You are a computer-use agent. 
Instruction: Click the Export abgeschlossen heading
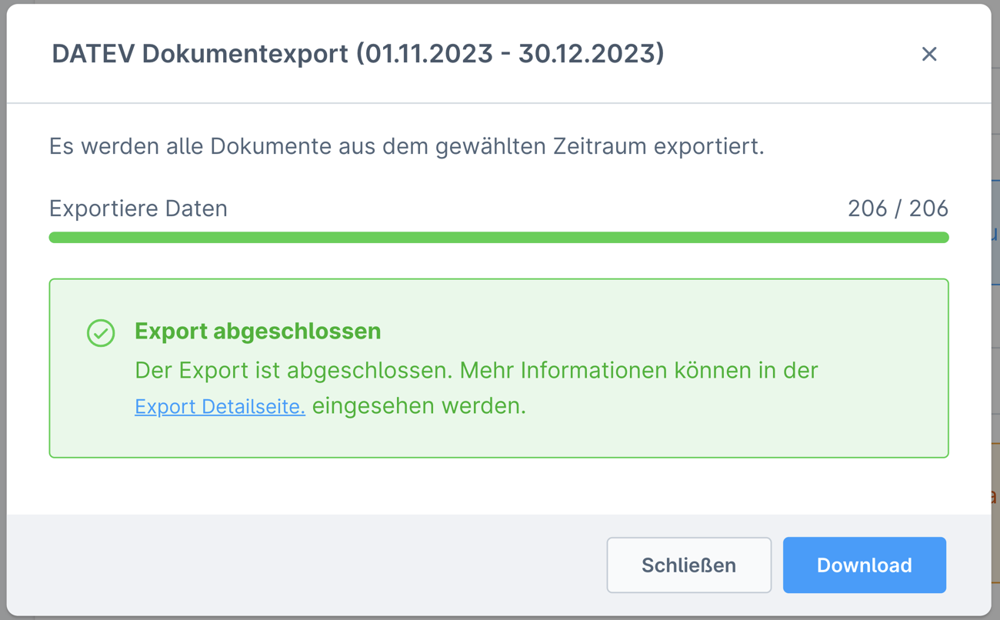click(x=257, y=331)
